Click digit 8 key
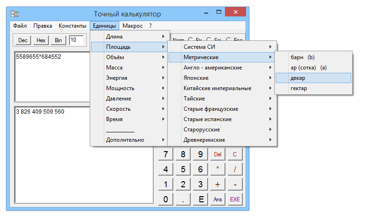 183,154
